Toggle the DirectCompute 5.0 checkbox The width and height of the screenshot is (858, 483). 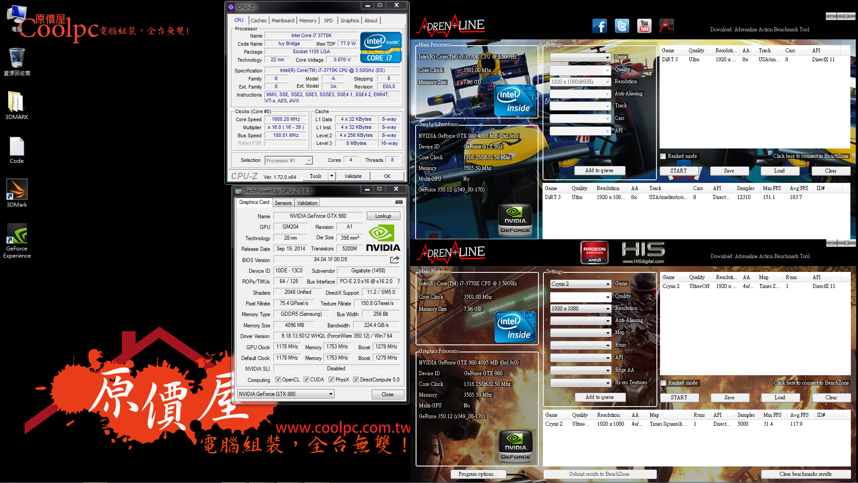tap(356, 380)
